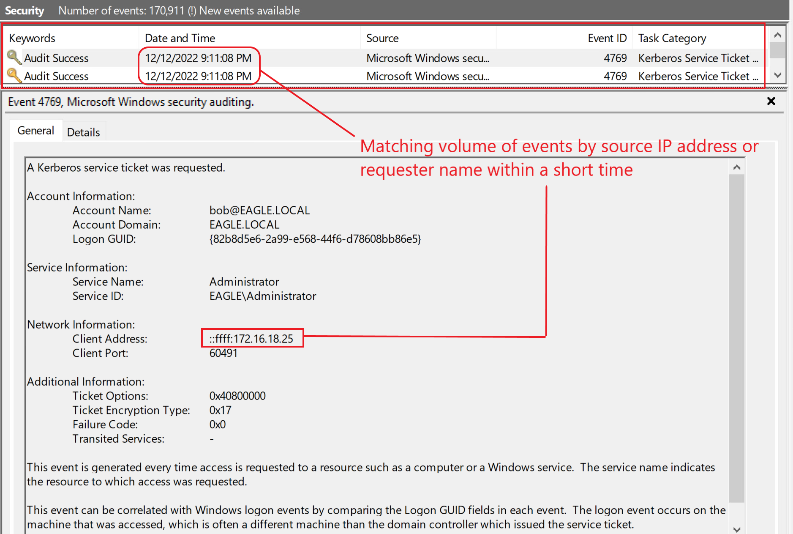Switch to the Details tab

click(x=83, y=132)
